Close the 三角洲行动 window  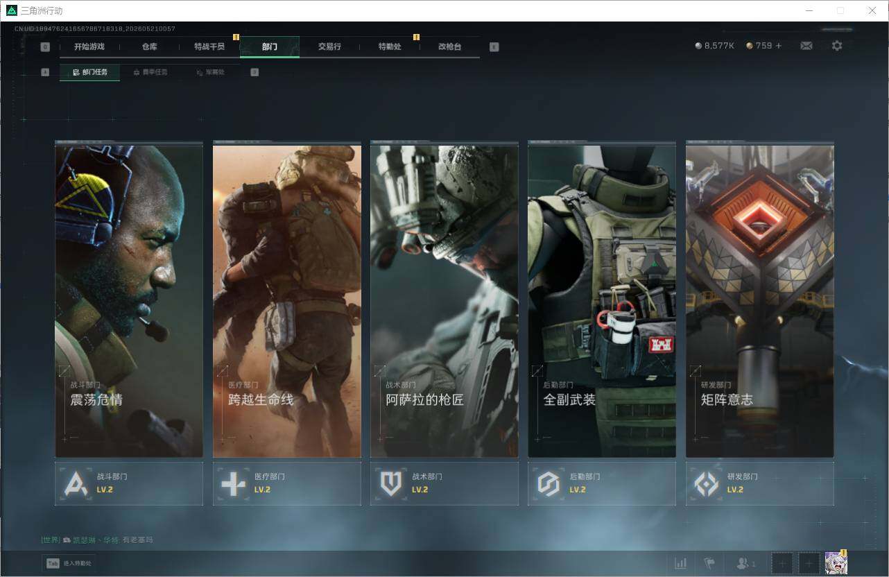pyautogui.click(x=872, y=10)
